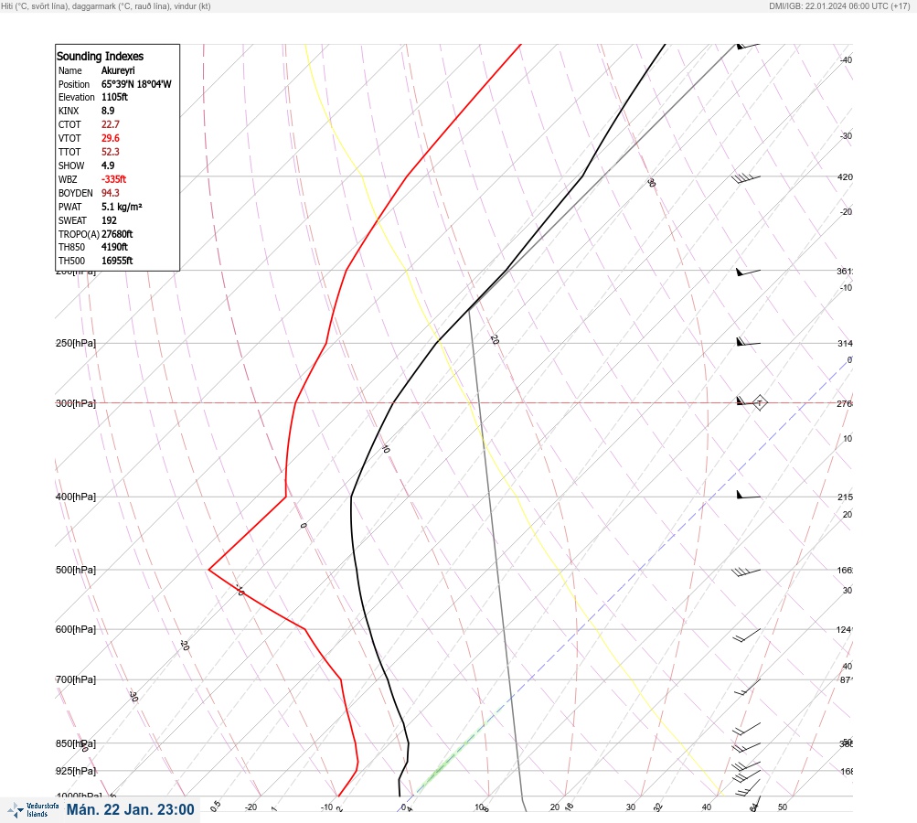Click the '600[hPa]' pressure label

(x=76, y=629)
